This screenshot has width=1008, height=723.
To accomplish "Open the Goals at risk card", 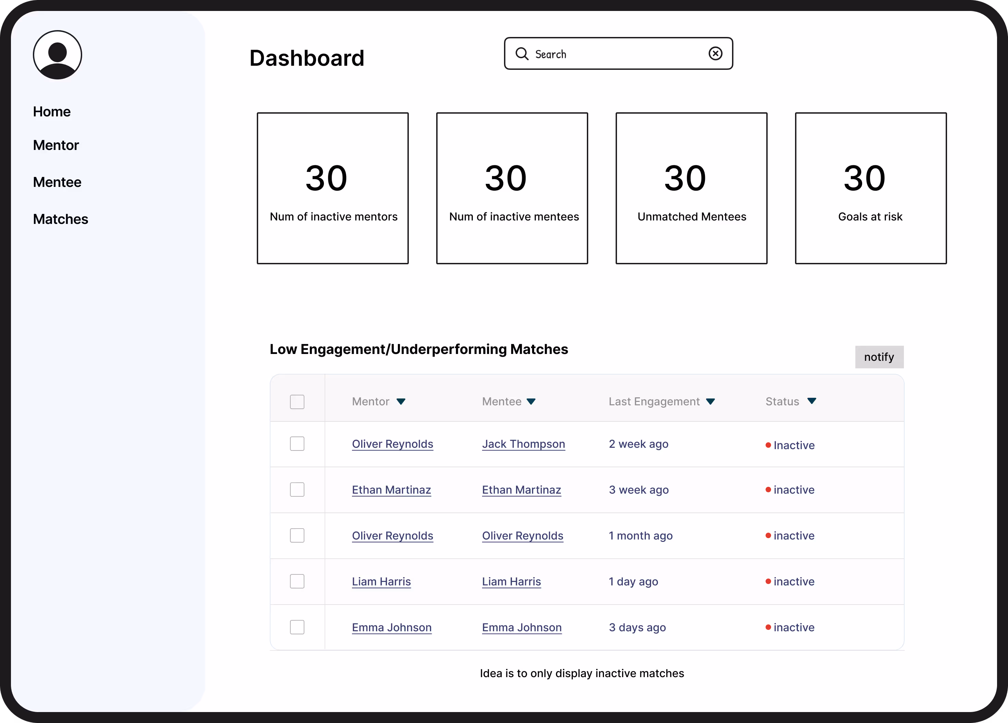I will point(870,188).
